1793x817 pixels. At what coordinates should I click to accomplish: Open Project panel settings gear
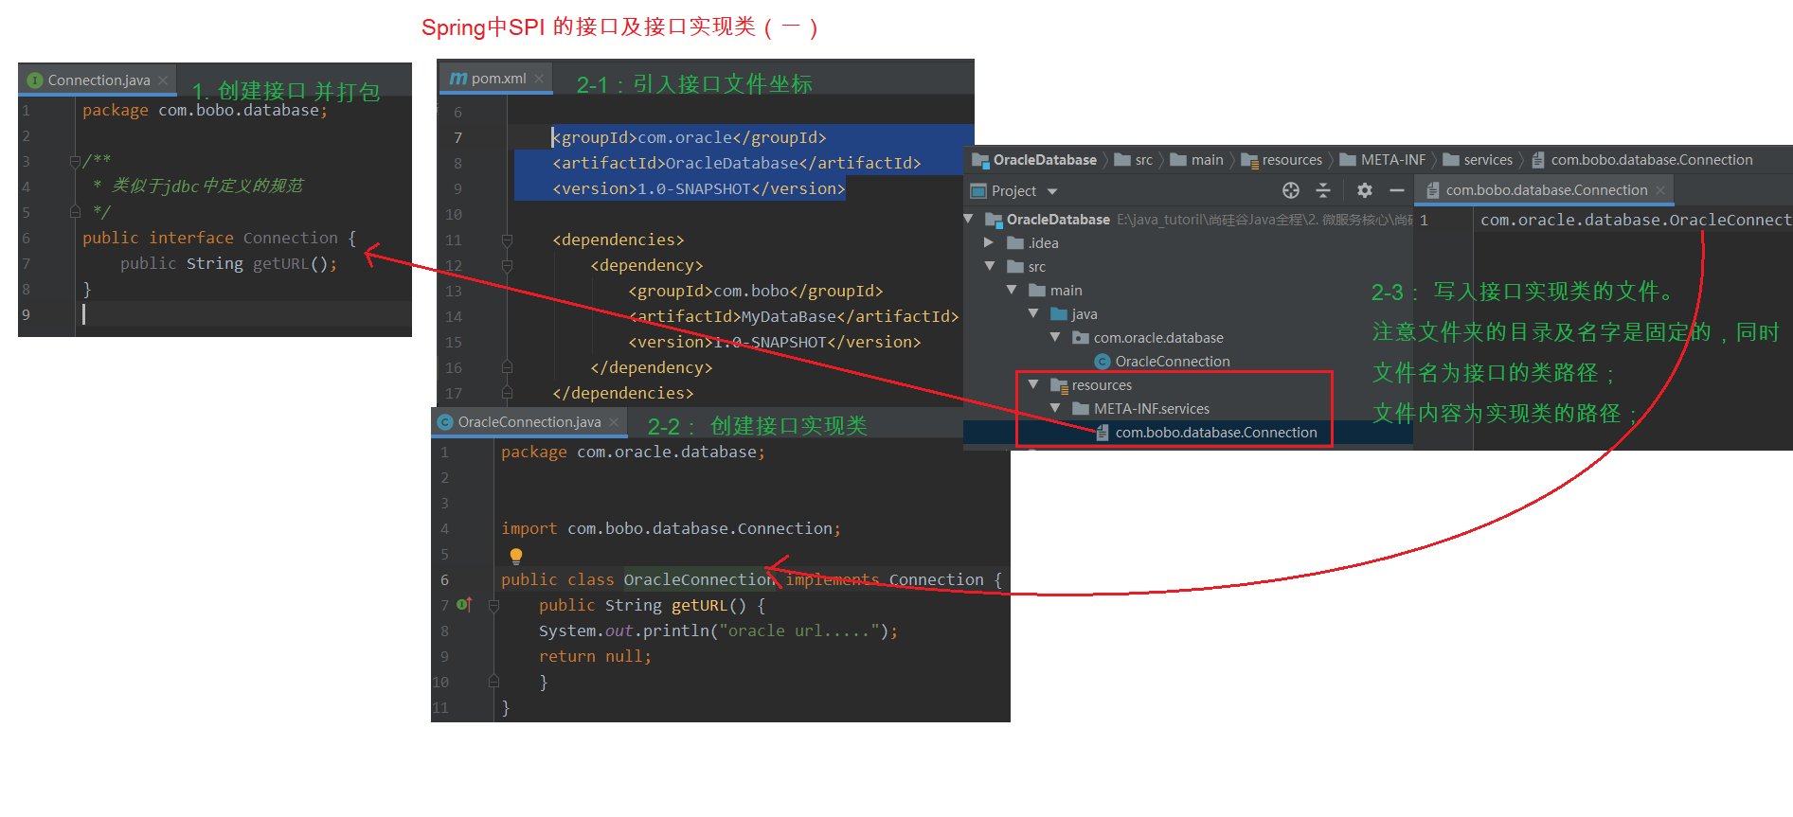(x=1364, y=190)
